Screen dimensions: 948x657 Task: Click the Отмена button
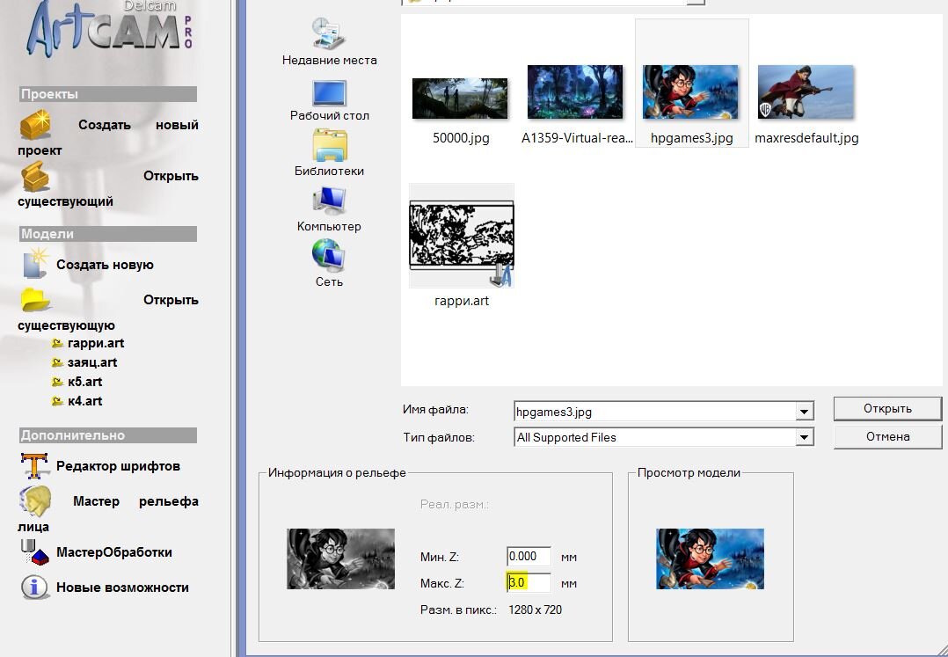(x=887, y=436)
